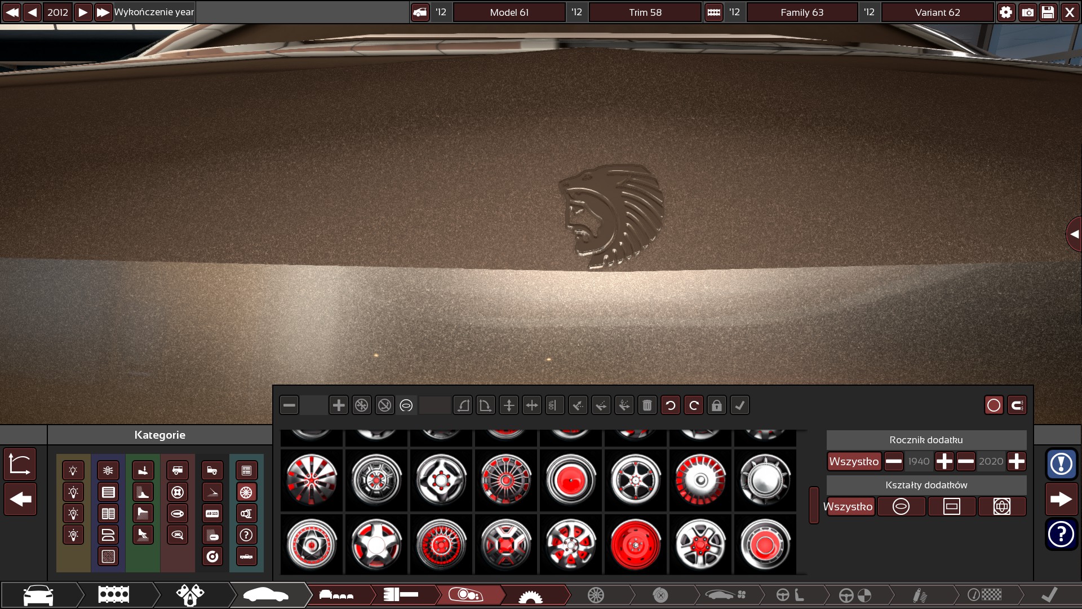Screen dimensions: 1082x609
Task: Increase the 2020 fixture year maximum
Action: (1016, 461)
